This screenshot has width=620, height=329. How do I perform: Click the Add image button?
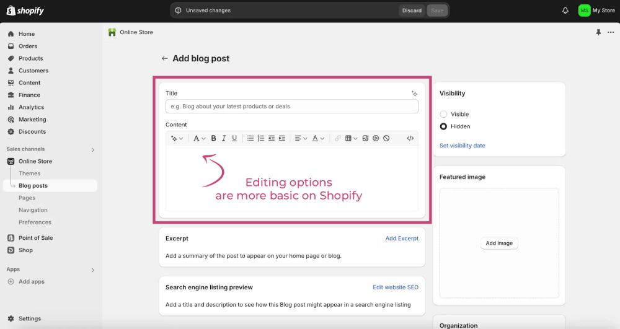click(x=499, y=243)
